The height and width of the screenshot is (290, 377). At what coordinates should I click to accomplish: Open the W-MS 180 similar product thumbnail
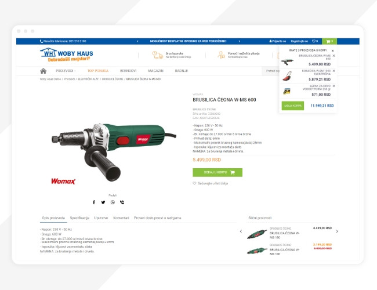[257, 234]
